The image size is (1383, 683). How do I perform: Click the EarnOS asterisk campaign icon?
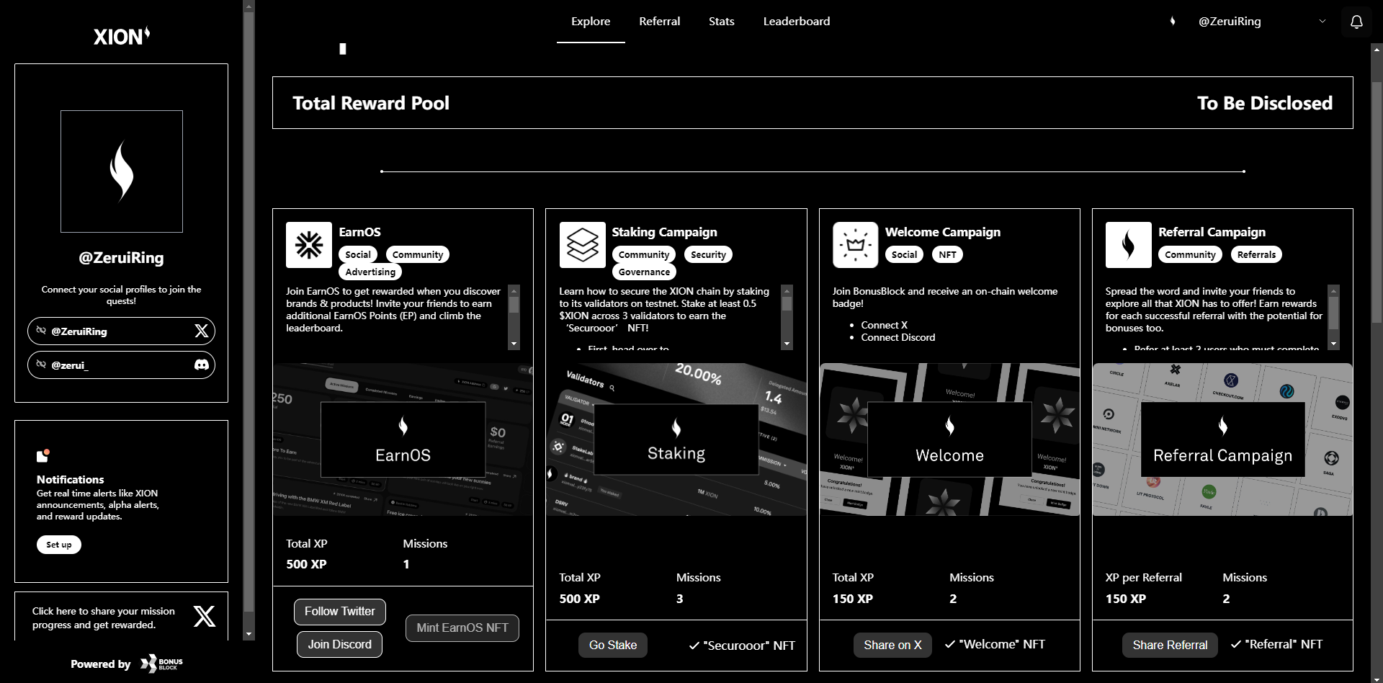309,245
